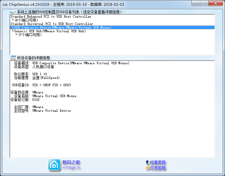This screenshot has width=225, height=176.
Task: Click the 所选设备的详细信息 heading
Action: 34,58
